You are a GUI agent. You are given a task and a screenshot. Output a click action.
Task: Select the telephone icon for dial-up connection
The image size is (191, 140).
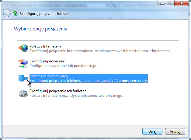coord(23,93)
